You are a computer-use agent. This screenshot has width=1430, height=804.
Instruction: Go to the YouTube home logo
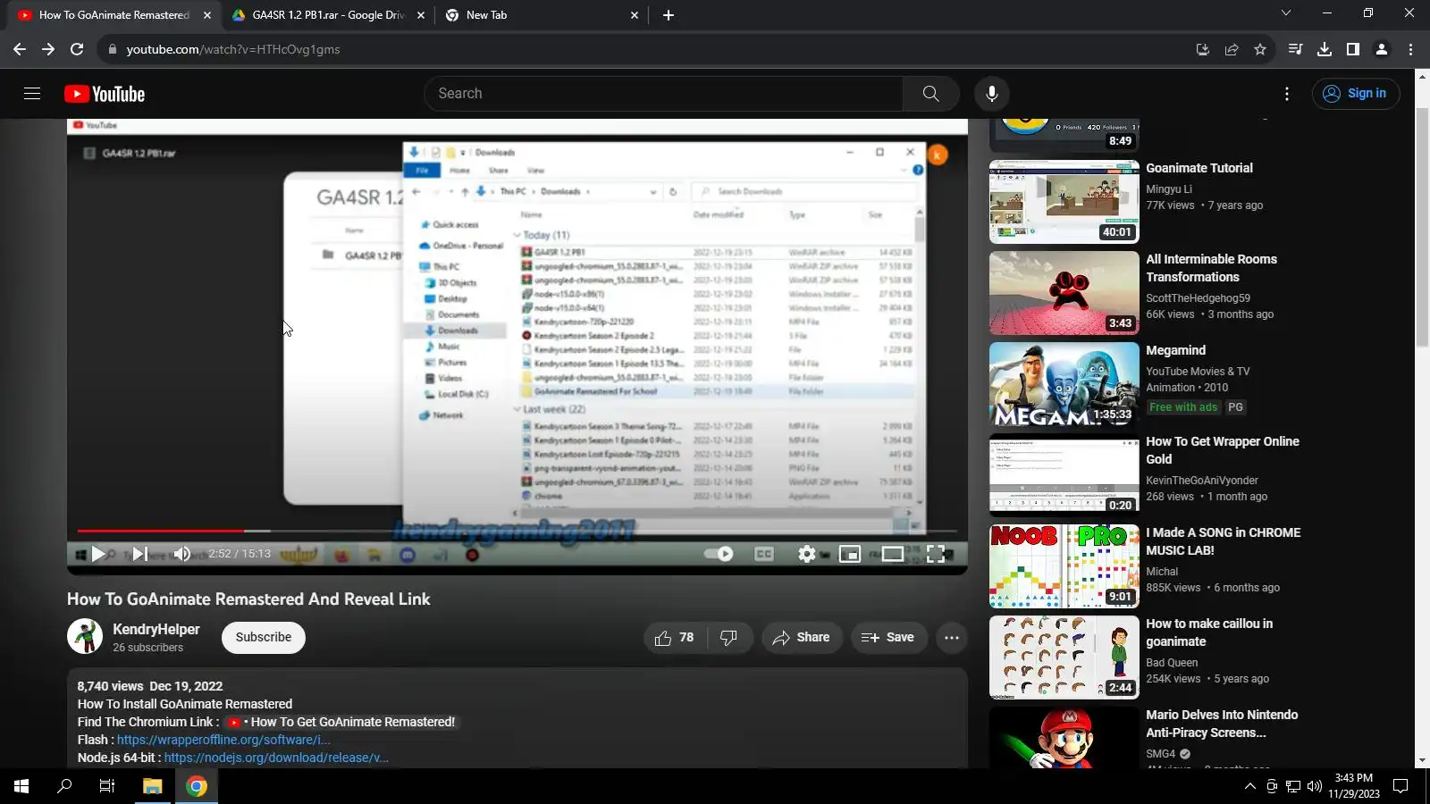click(x=105, y=94)
